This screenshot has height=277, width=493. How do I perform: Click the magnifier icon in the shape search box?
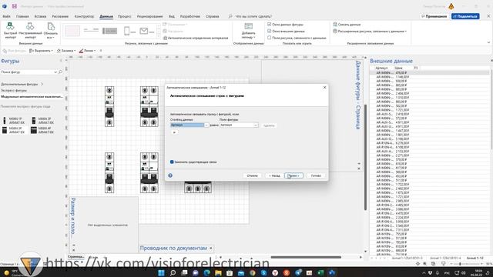pyautogui.click(x=60, y=72)
